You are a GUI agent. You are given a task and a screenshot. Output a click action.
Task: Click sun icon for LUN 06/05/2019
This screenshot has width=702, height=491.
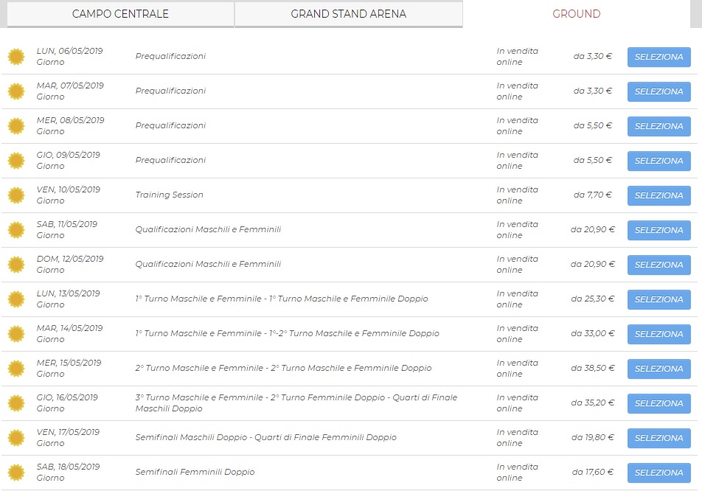(16, 57)
